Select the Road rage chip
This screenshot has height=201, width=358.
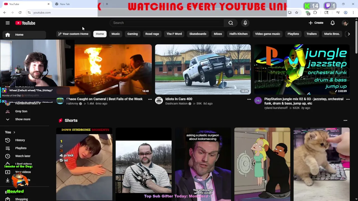pos(152,34)
